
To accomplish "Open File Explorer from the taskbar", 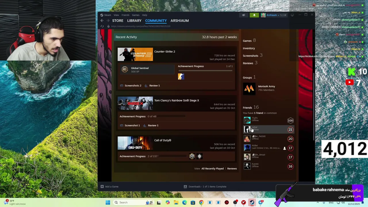I will pos(176,202).
